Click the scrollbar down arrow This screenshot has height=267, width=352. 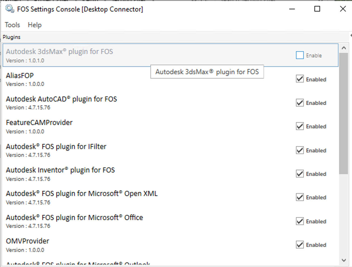coord(344,260)
